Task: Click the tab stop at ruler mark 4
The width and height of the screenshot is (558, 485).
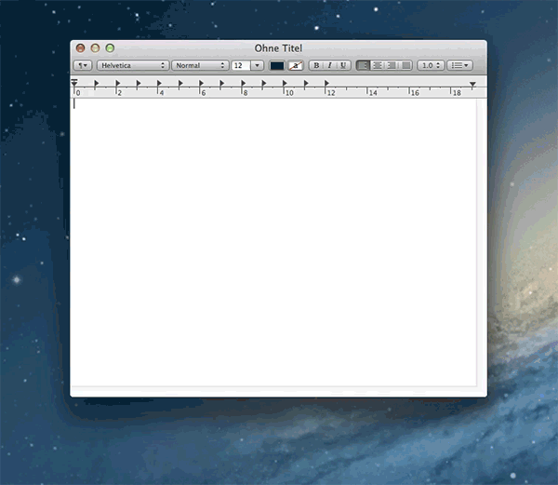Action: tap(159, 84)
